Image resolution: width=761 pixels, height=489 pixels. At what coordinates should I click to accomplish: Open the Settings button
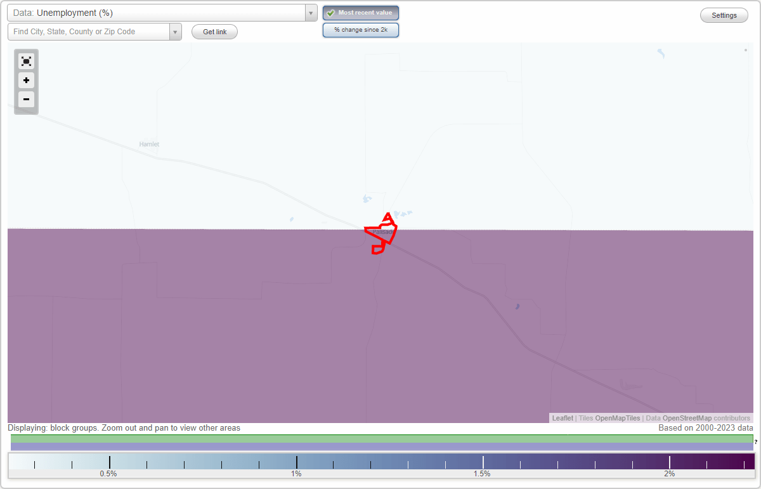tap(724, 16)
